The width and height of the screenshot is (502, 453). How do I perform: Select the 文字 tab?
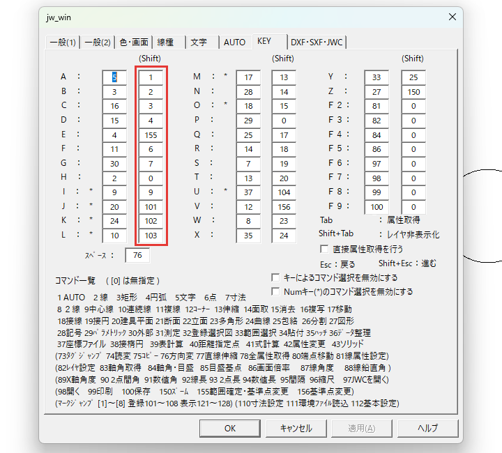click(x=202, y=43)
